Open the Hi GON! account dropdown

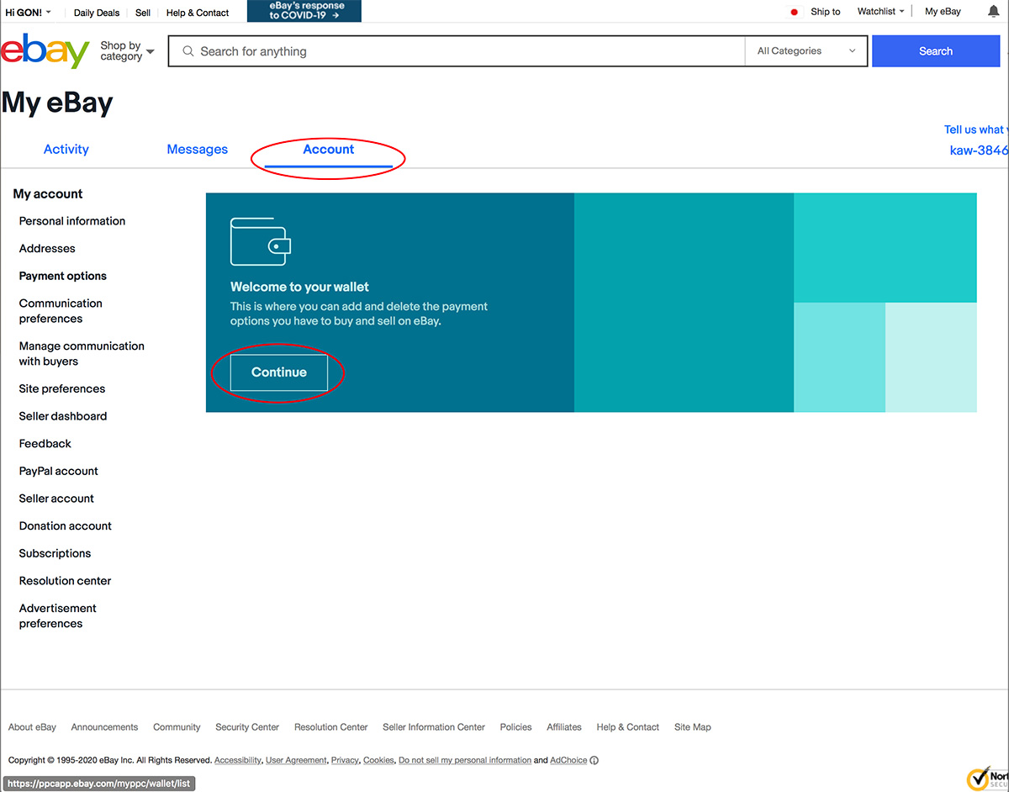[x=28, y=13]
